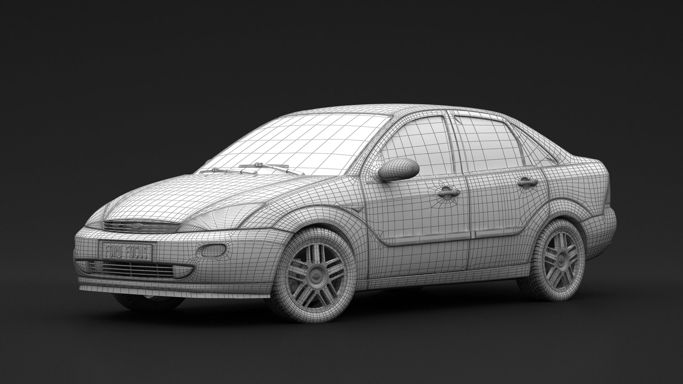Click the rear door handle
This screenshot has height=384, width=683.
[528, 182]
